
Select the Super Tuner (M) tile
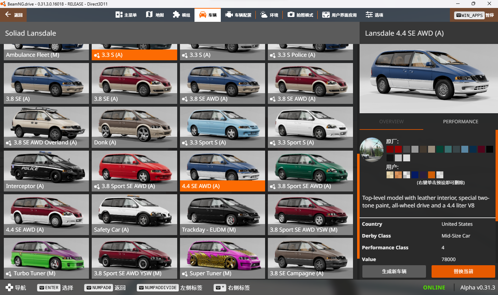pos(223,258)
